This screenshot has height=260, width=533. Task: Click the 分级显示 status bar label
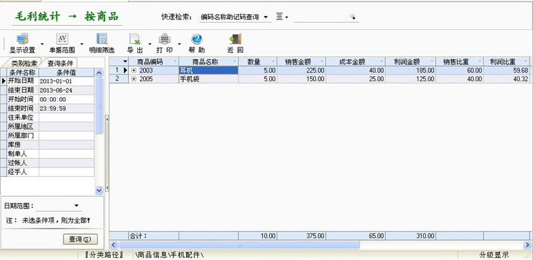click(x=494, y=255)
